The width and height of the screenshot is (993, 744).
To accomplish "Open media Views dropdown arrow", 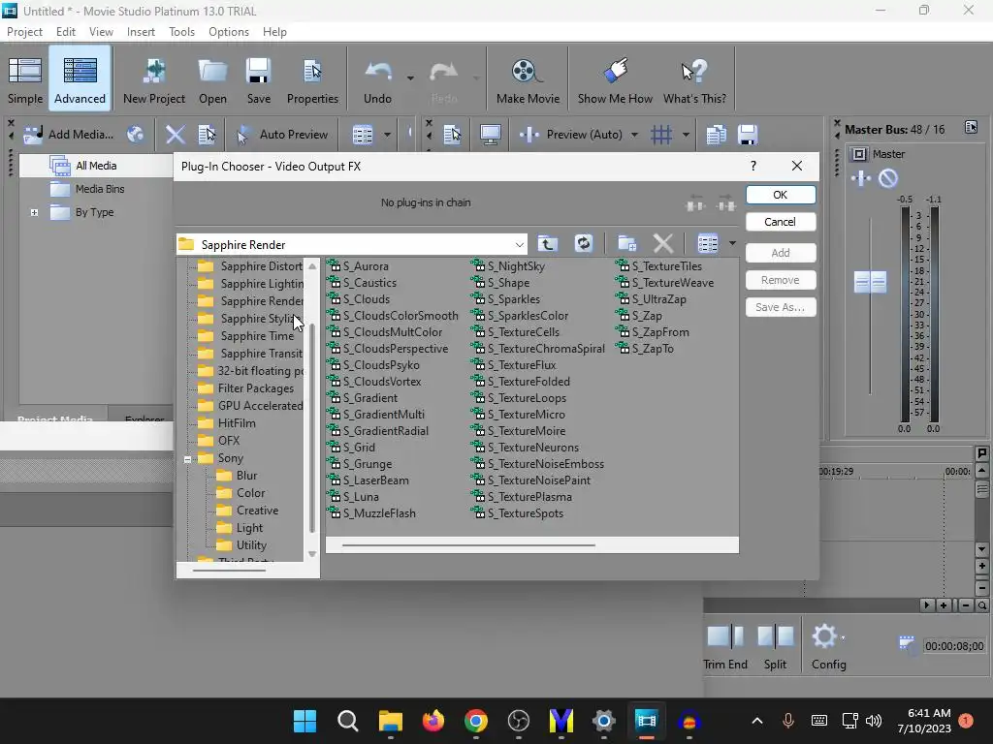I will tap(387, 135).
